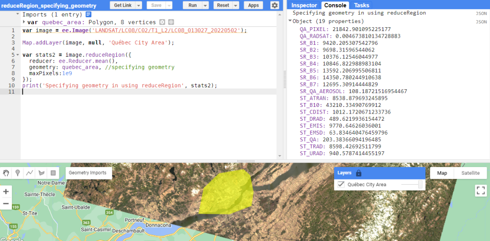This screenshot has height=241, width=490.
Task: Click the Apps button
Action: tap(254, 5)
